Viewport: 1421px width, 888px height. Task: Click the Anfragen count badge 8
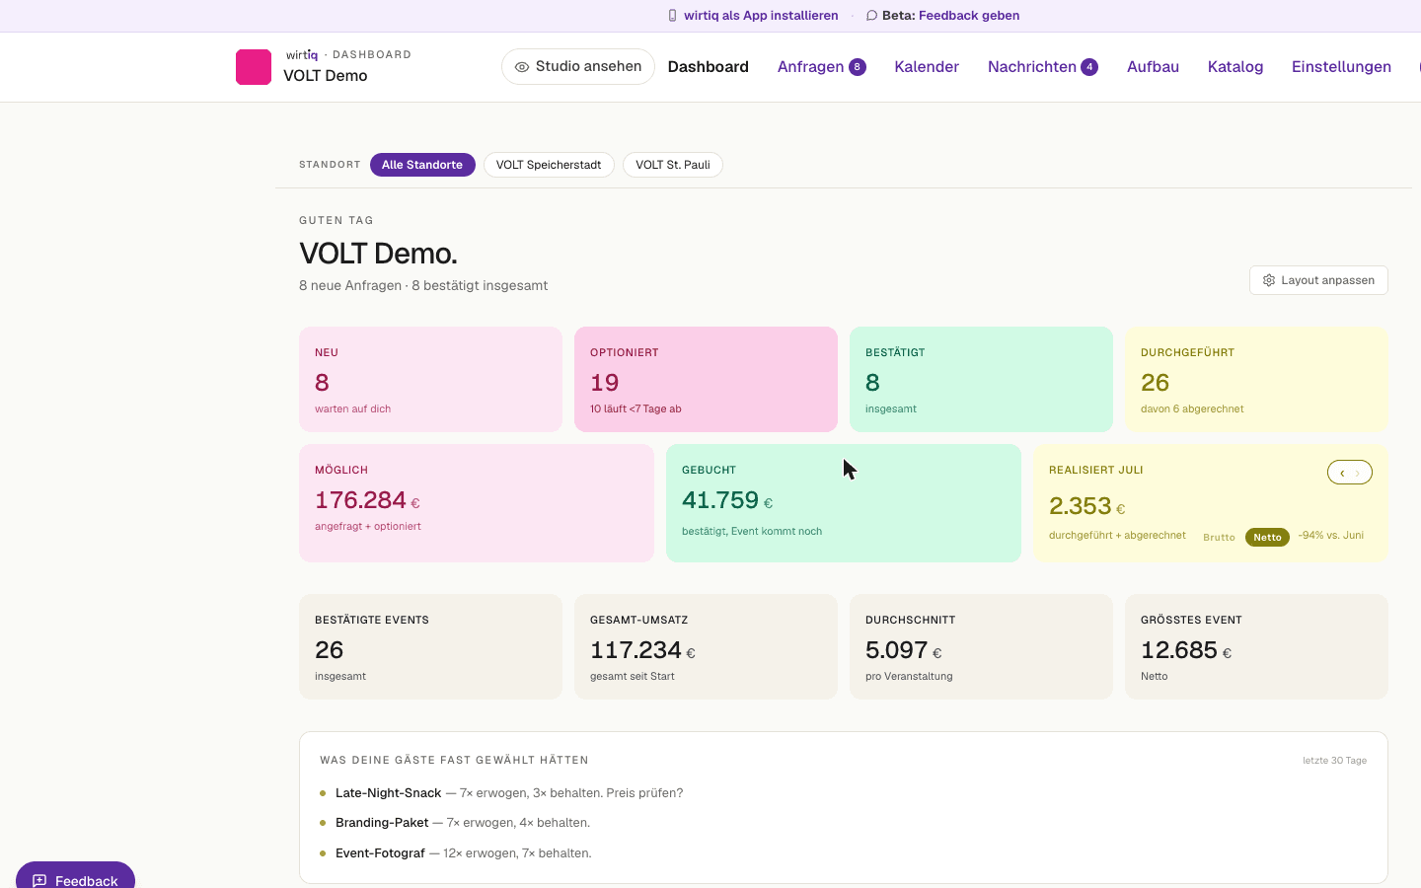tap(858, 67)
